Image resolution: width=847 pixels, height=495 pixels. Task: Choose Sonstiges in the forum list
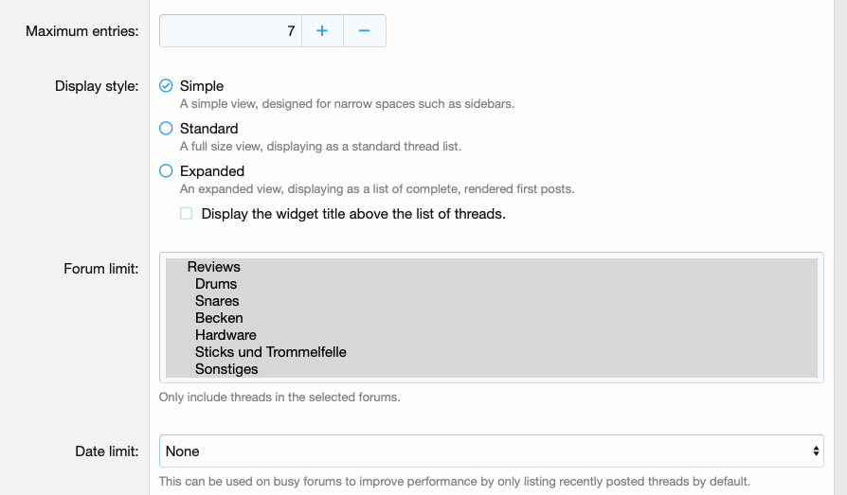[x=226, y=369]
